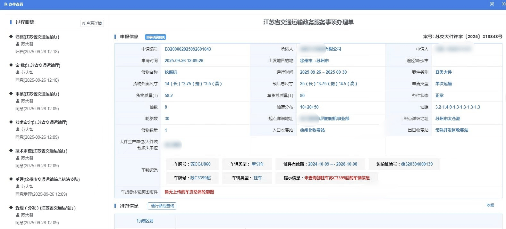Click the exit toll station 常熟开发区收费站
Viewport: 506px width, 229px height.
[451, 130]
